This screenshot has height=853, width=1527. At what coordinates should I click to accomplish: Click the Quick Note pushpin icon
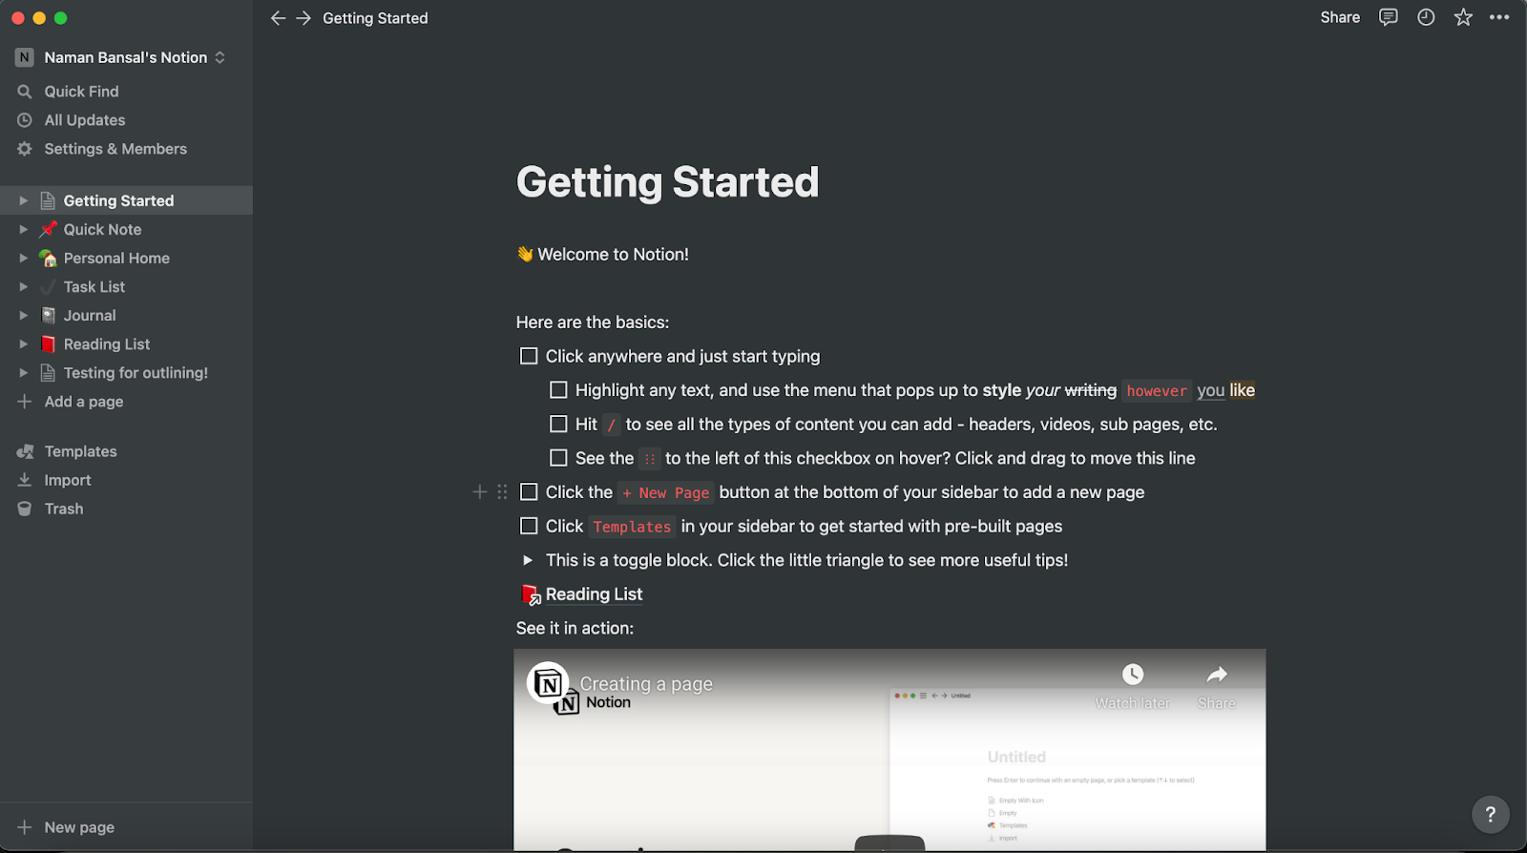pos(48,229)
